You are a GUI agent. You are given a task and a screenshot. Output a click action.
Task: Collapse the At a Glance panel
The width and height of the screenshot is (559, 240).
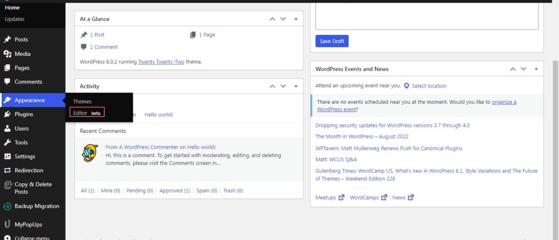tap(296, 19)
